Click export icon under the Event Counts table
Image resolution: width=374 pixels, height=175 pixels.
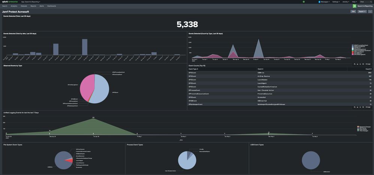point(357,107)
